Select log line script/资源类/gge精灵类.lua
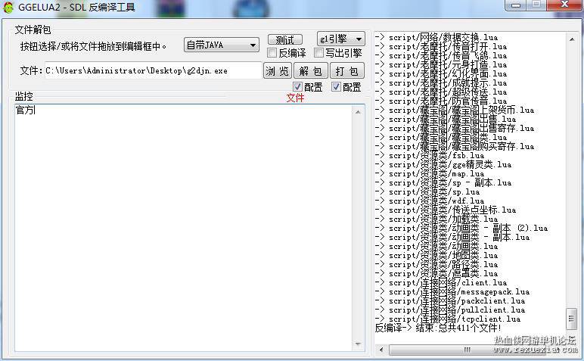This screenshot has height=361, width=584. click(x=443, y=165)
